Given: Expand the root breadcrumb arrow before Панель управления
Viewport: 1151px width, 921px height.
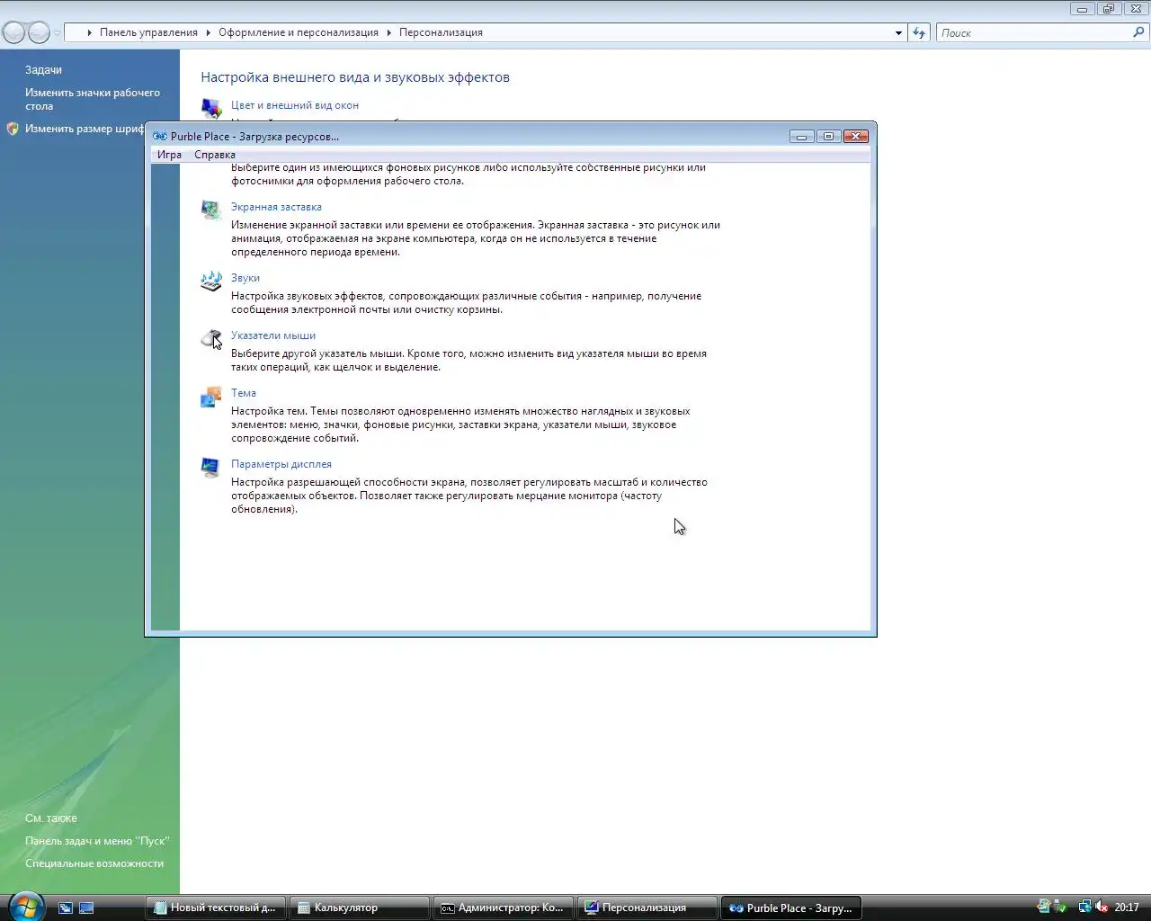Looking at the screenshot, I should [90, 32].
